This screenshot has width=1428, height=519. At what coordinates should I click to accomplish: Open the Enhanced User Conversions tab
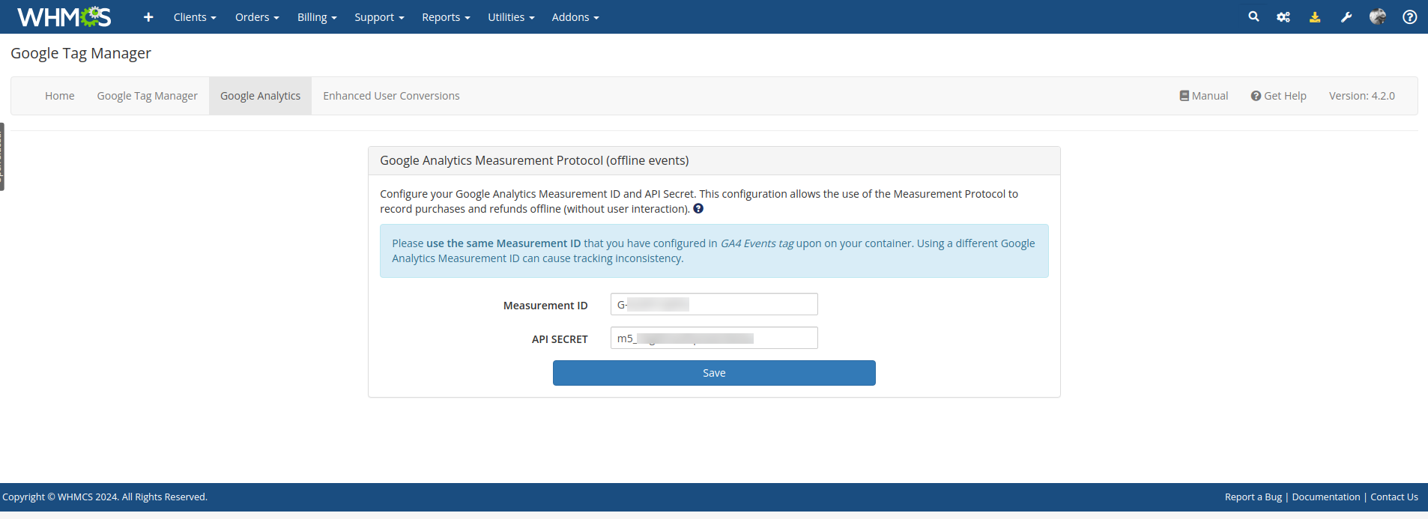pyautogui.click(x=391, y=96)
